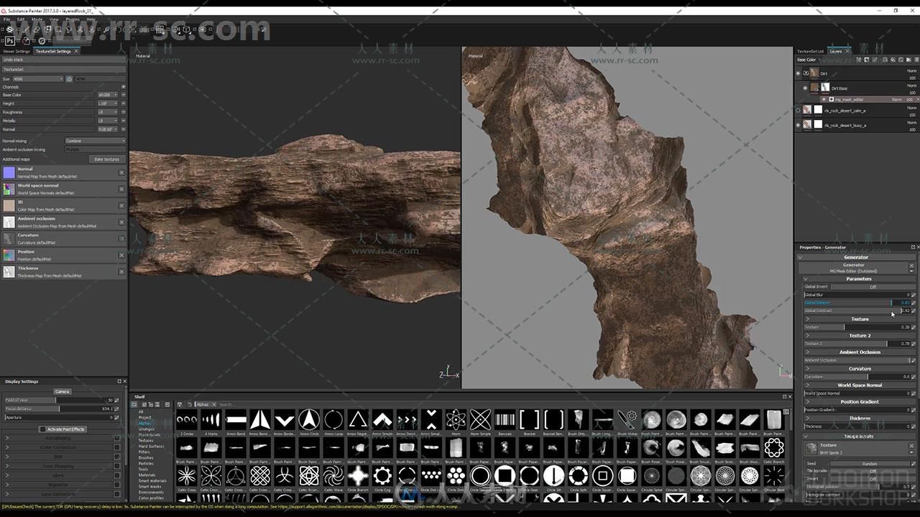
Task: Remove the Ambient occlusion map
Action: (x=121, y=222)
